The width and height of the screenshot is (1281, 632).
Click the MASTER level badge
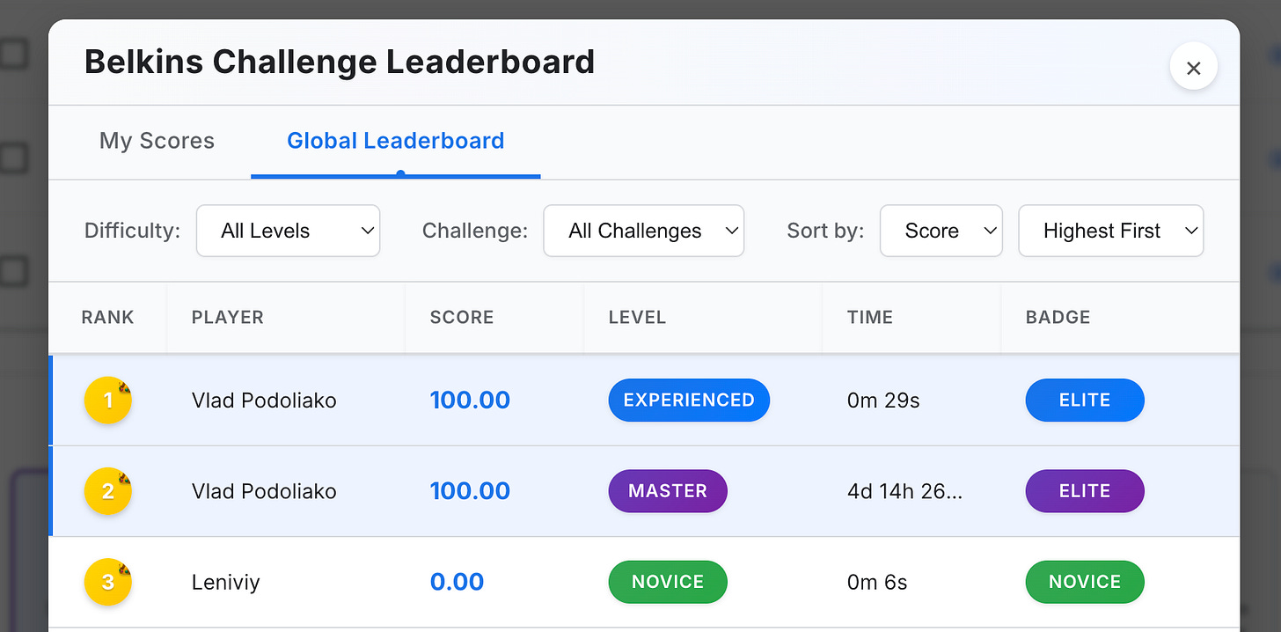(668, 491)
